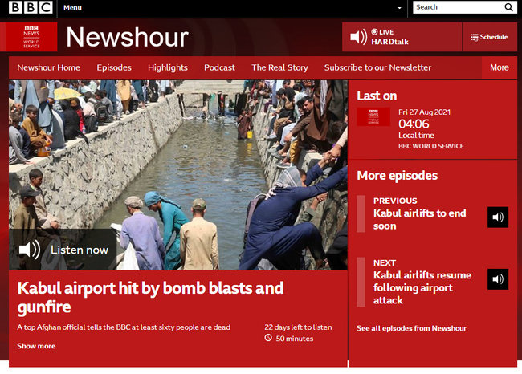Open Subscribe to our Newsletter
522x374 pixels.
coord(377,67)
